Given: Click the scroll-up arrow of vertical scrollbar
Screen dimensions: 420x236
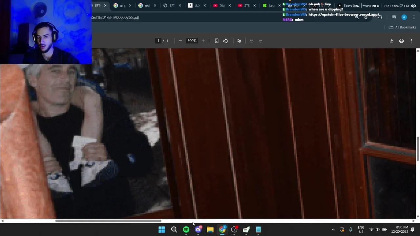Looking at the screenshot, I should click(x=418, y=50).
